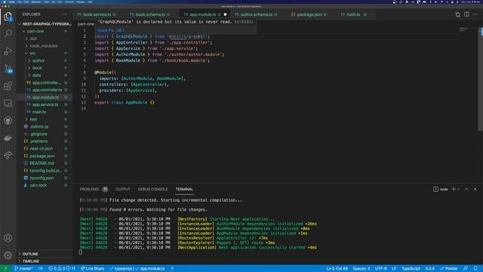Click UTF-8 encoding in status bar
This screenshot has height=272, width=483.
[380, 269]
